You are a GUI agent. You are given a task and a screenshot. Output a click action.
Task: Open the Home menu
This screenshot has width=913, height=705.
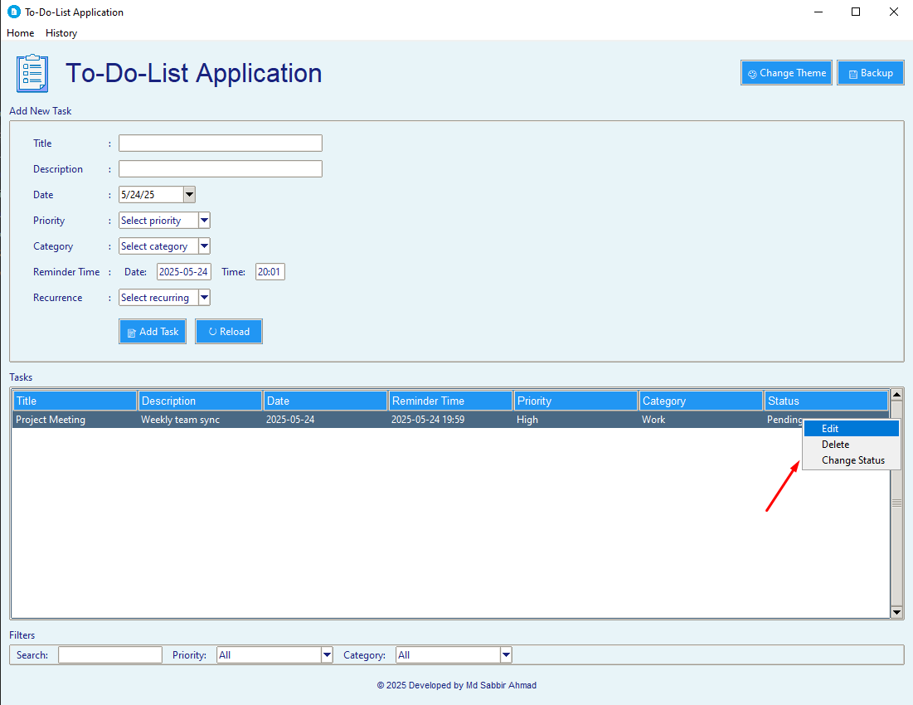pyautogui.click(x=21, y=33)
